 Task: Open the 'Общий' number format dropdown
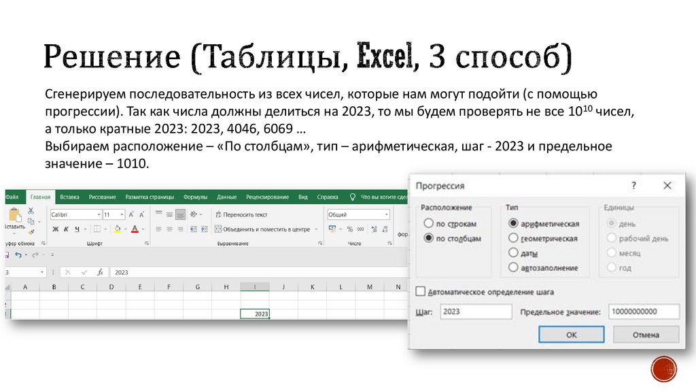point(386,214)
